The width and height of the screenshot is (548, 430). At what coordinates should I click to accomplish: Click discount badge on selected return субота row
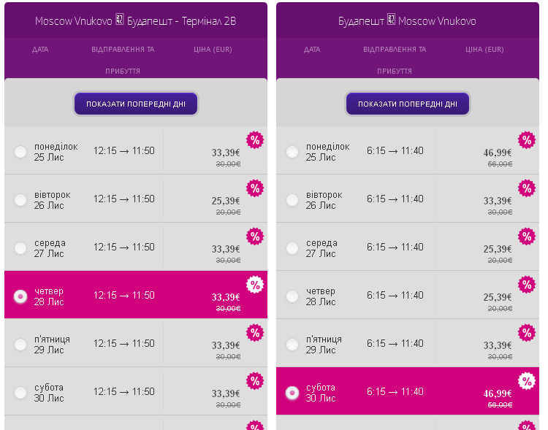click(527, 381)
